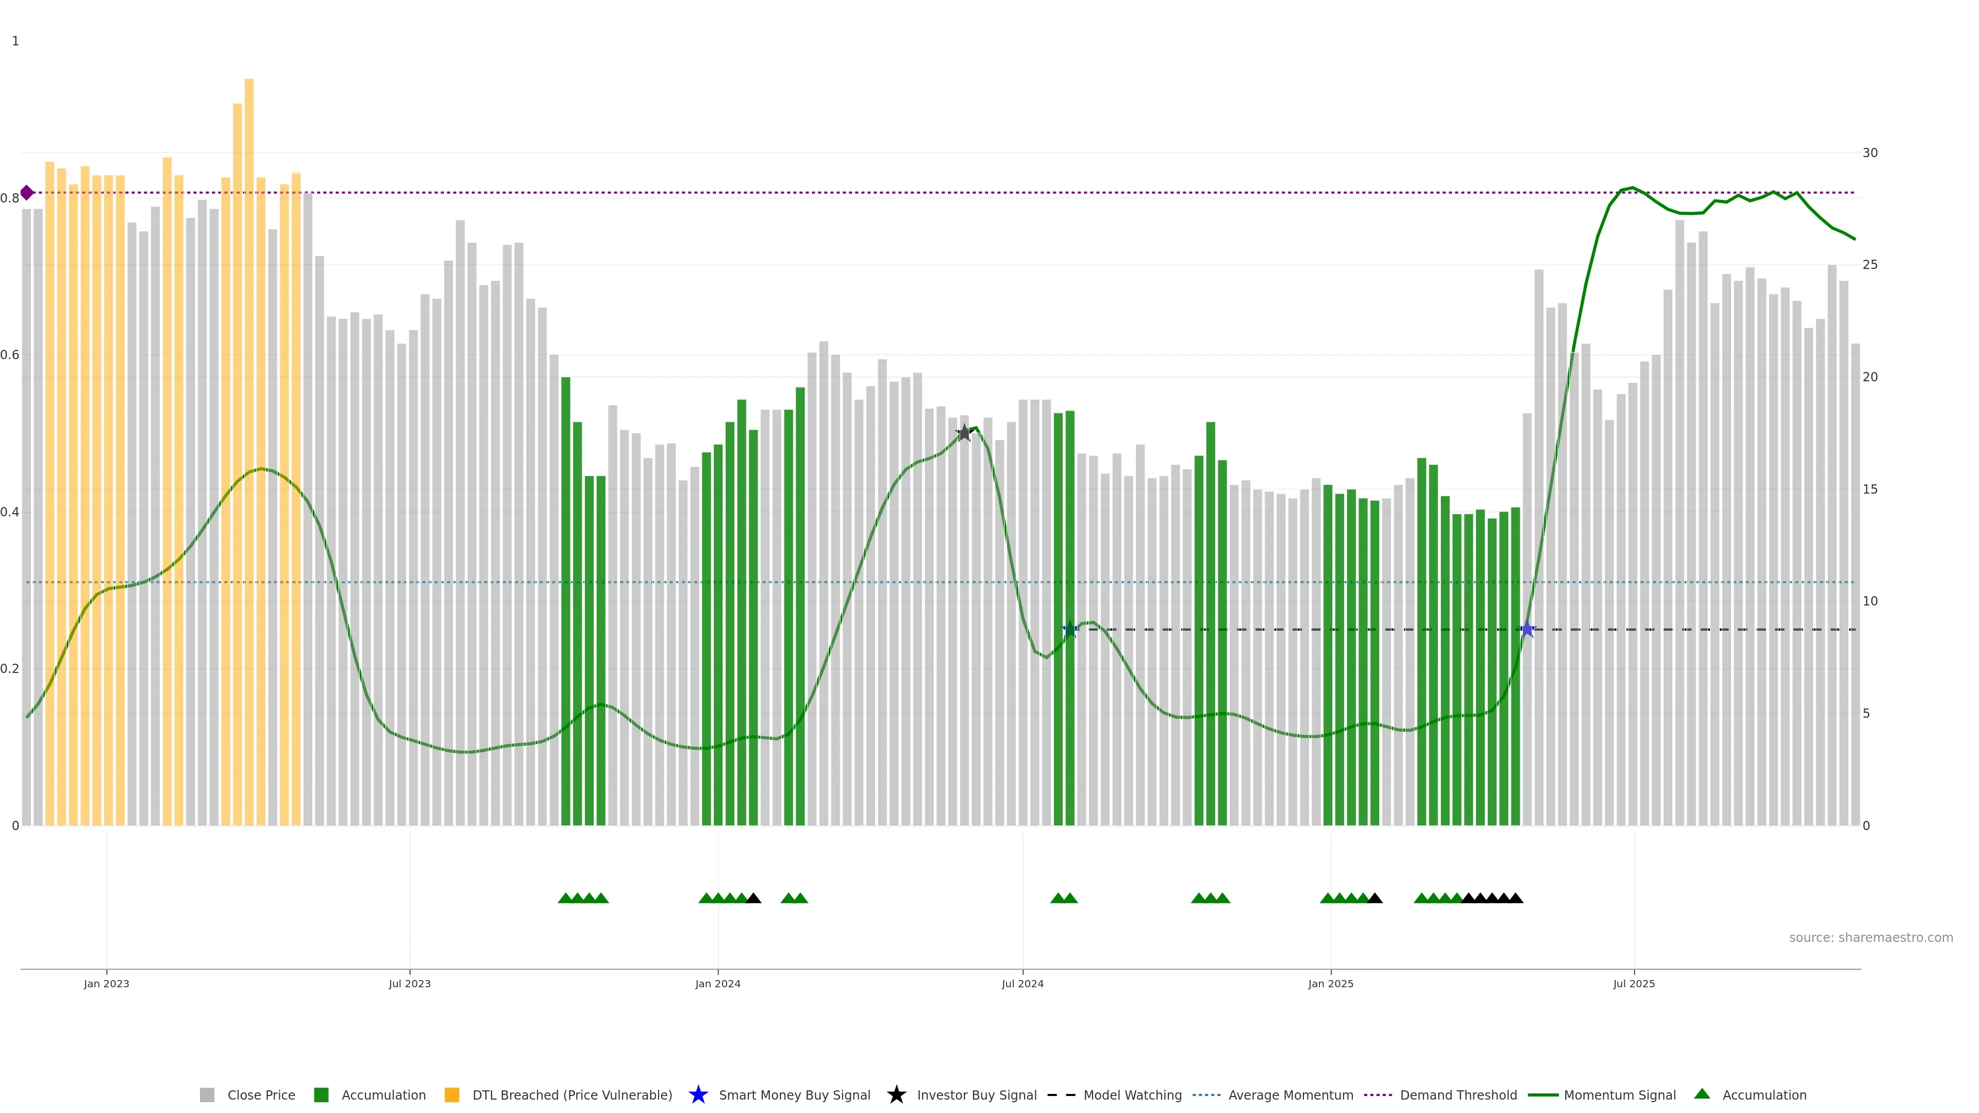Click the orange DTL Breached legend swatch
Viewport: 1979px width, 1113px height.
pos(452,1094)
